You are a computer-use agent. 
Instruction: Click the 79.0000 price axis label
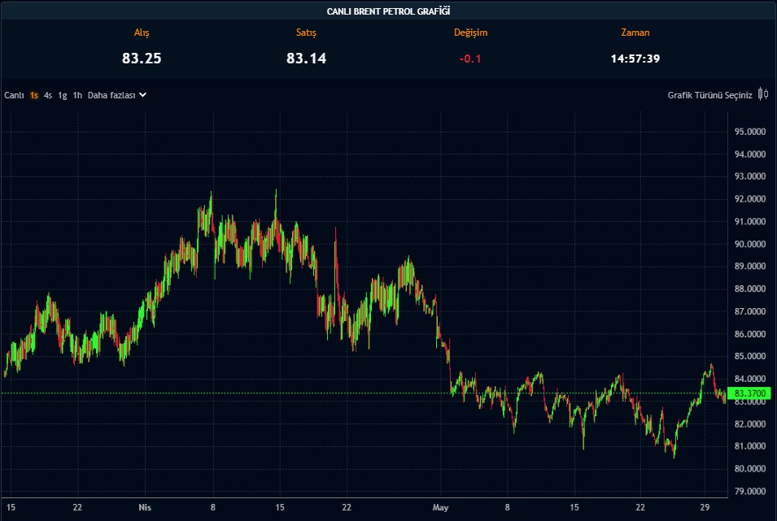tap(749, 491)
